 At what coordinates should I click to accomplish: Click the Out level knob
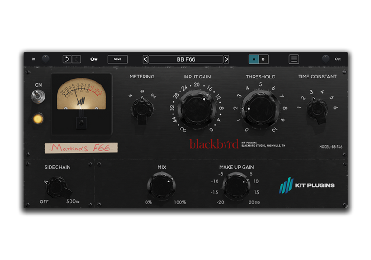326,58
